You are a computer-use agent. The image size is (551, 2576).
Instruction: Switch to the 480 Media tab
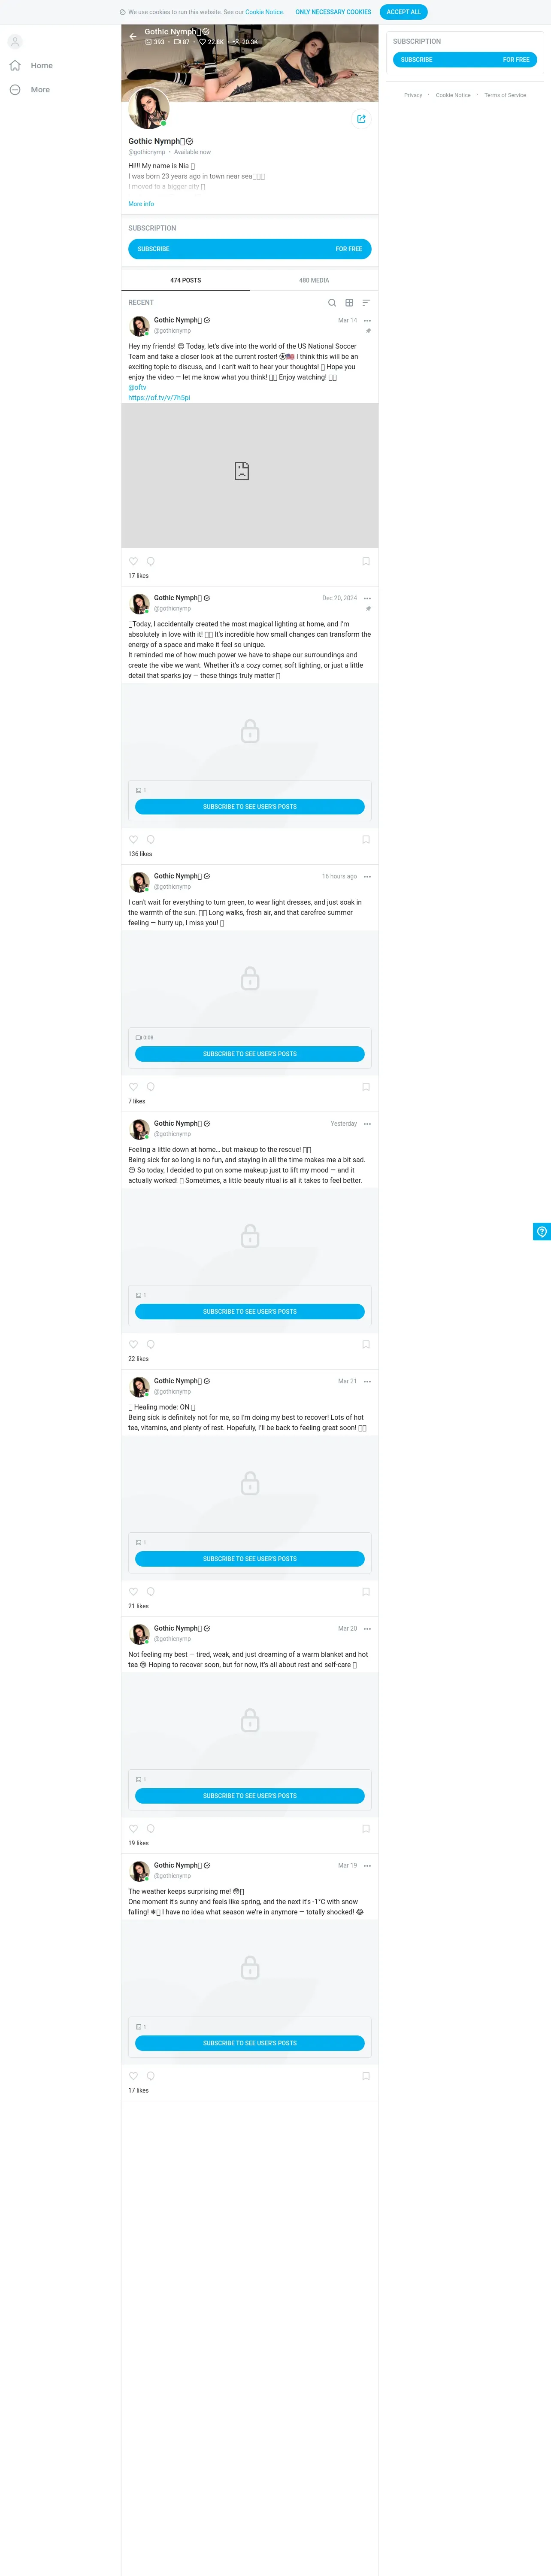point(314,280)
